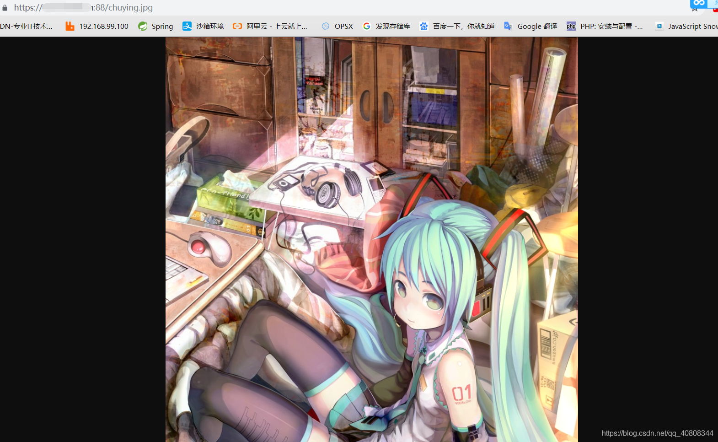
Task: Click the green Spring leaf icon
Action: point(143,26)
